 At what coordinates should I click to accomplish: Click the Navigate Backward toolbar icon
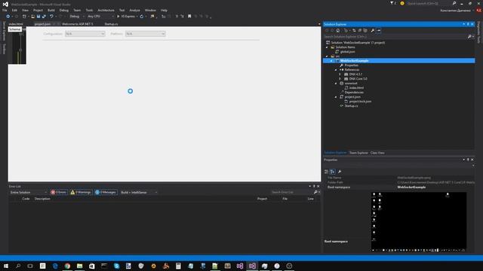pyautogui.click(x=8, y=17)
